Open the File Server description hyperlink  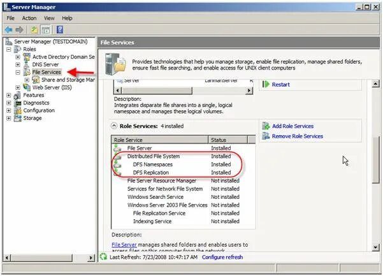[124, 245]
